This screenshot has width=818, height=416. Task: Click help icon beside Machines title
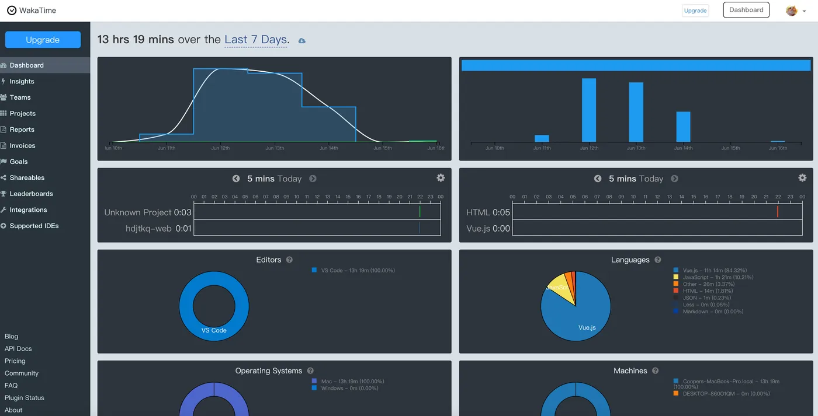(x=656, y=370)
